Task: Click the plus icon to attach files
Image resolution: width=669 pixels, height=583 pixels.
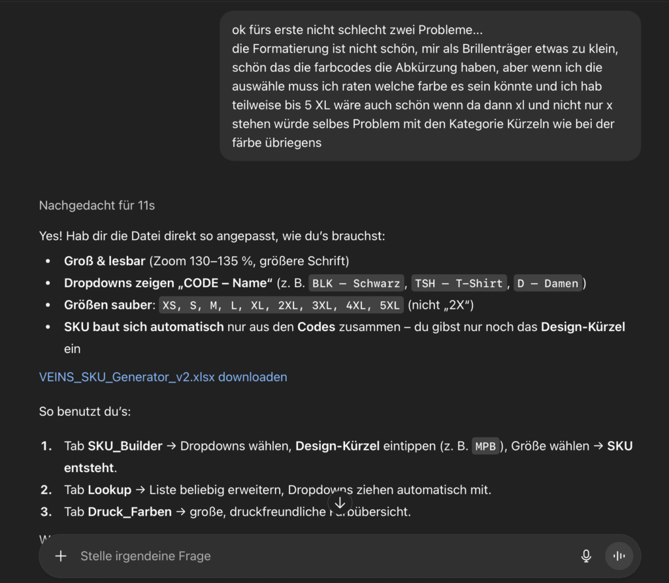Action: click(x=61, y=556)
